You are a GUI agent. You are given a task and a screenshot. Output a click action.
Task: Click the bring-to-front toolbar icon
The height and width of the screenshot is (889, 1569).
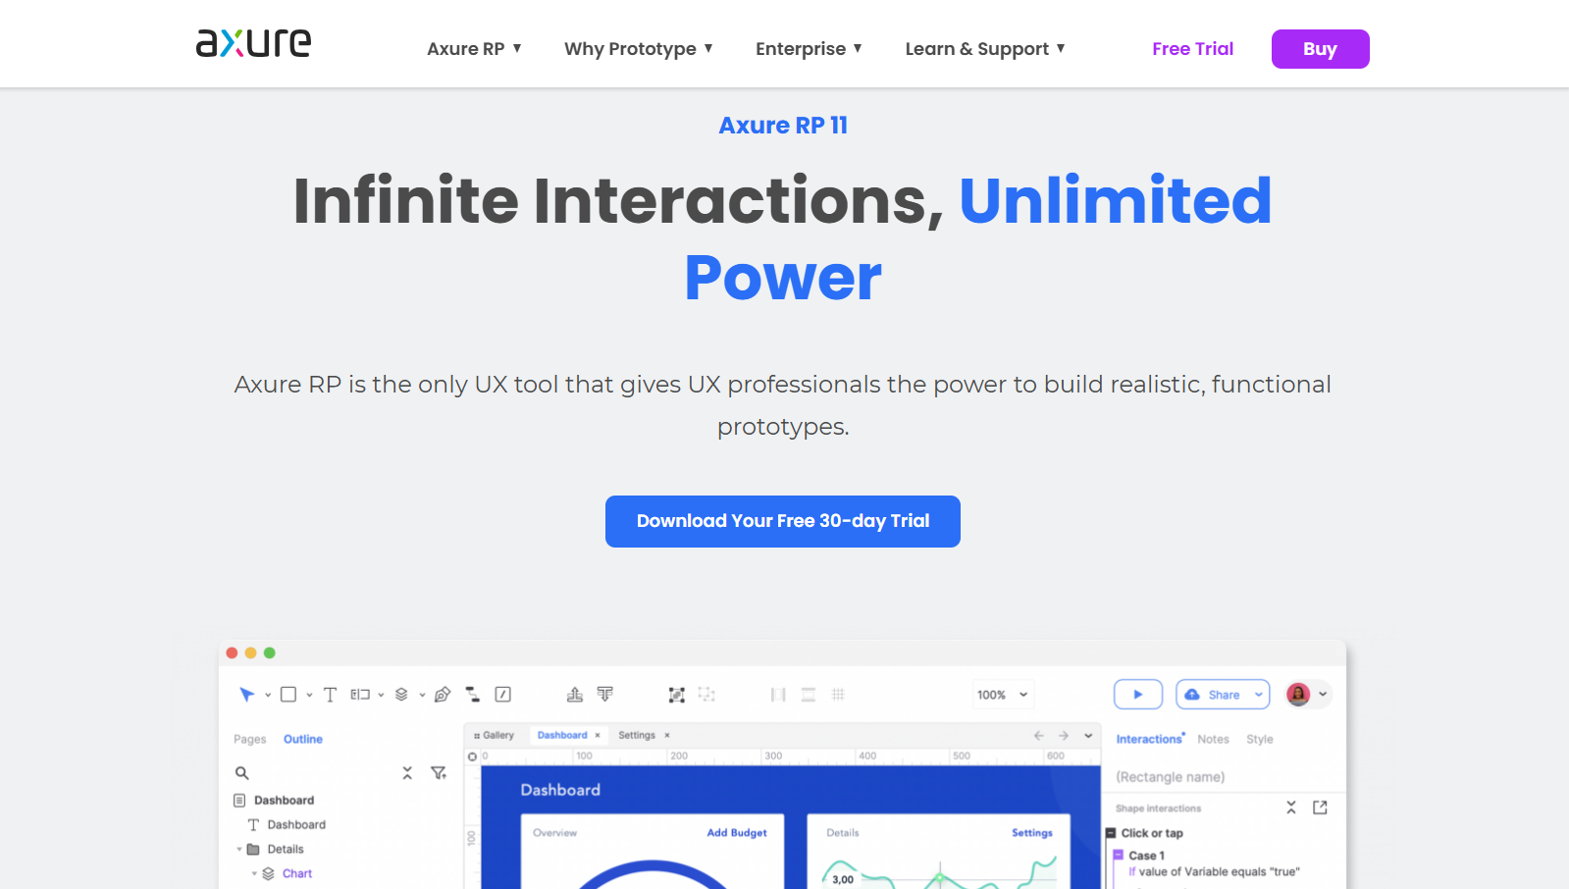[575, 695]
